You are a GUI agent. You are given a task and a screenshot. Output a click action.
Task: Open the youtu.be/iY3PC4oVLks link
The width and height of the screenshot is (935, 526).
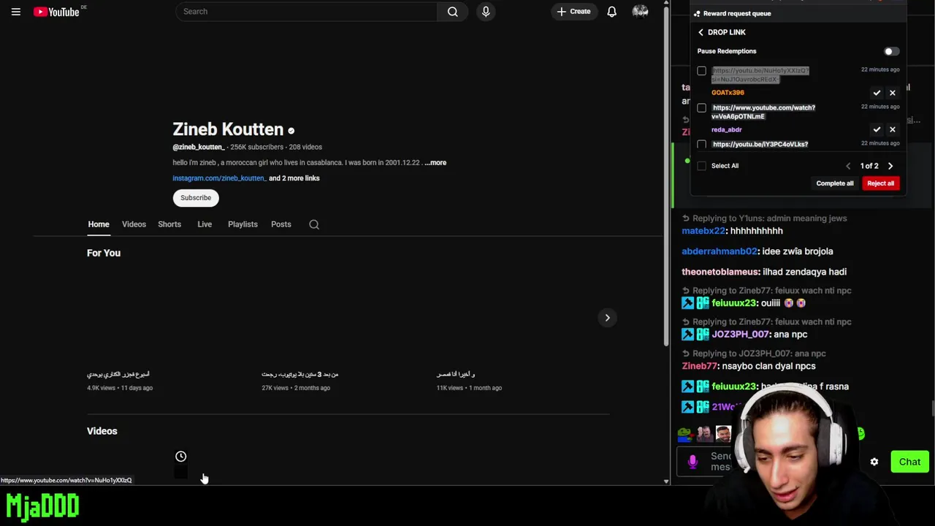(x=760, y=145)
